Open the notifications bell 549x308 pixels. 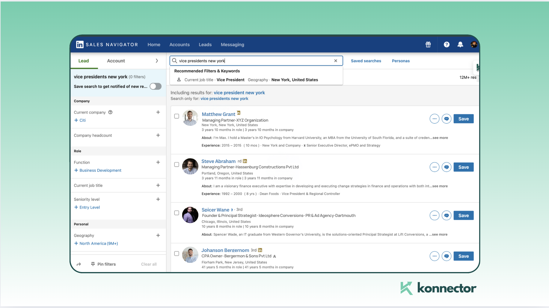460,45
